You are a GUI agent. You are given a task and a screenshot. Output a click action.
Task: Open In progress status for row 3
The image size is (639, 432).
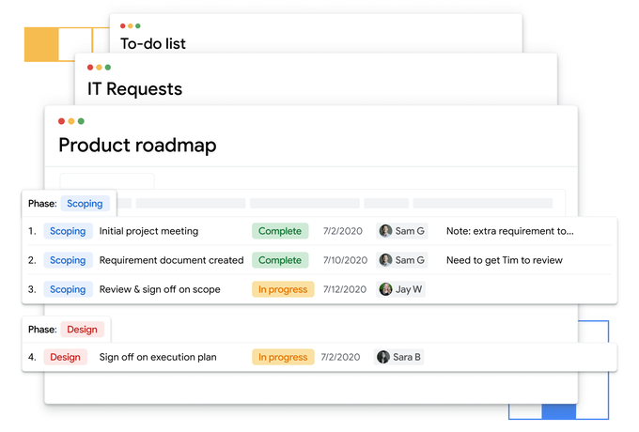pyautogui.click(x=283, y=289)
